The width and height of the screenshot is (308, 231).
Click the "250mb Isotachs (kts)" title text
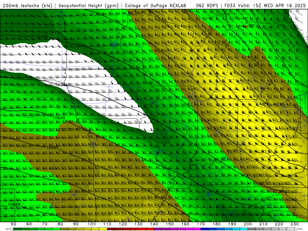click(27, 6)
